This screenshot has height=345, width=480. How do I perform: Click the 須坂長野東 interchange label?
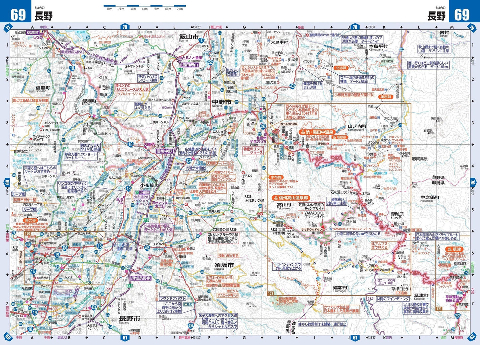pyautogui.click(x=141, y=278)
